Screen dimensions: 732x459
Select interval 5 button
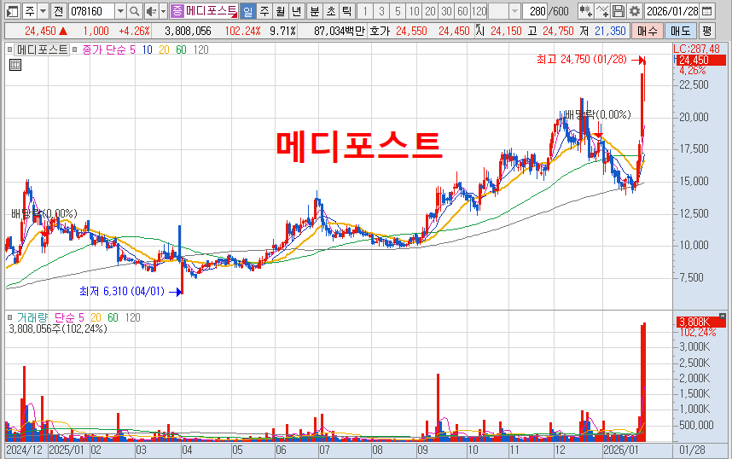pyautogui.click(x=398, y=11)
